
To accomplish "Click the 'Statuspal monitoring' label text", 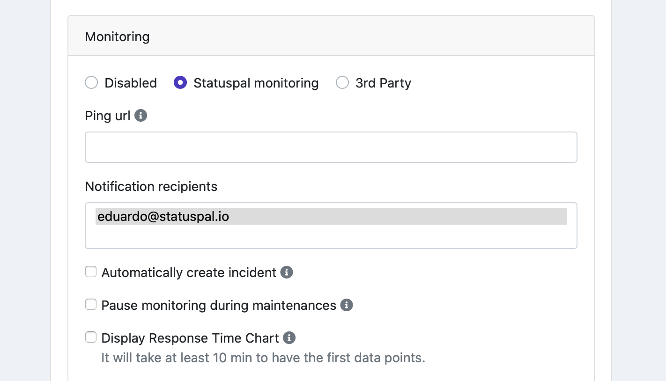I will coord(256,83).
